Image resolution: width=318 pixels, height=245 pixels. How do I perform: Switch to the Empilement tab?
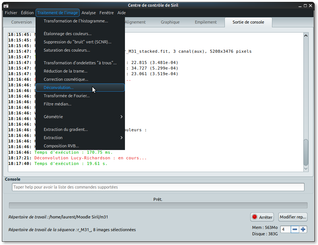pos(206,22)
